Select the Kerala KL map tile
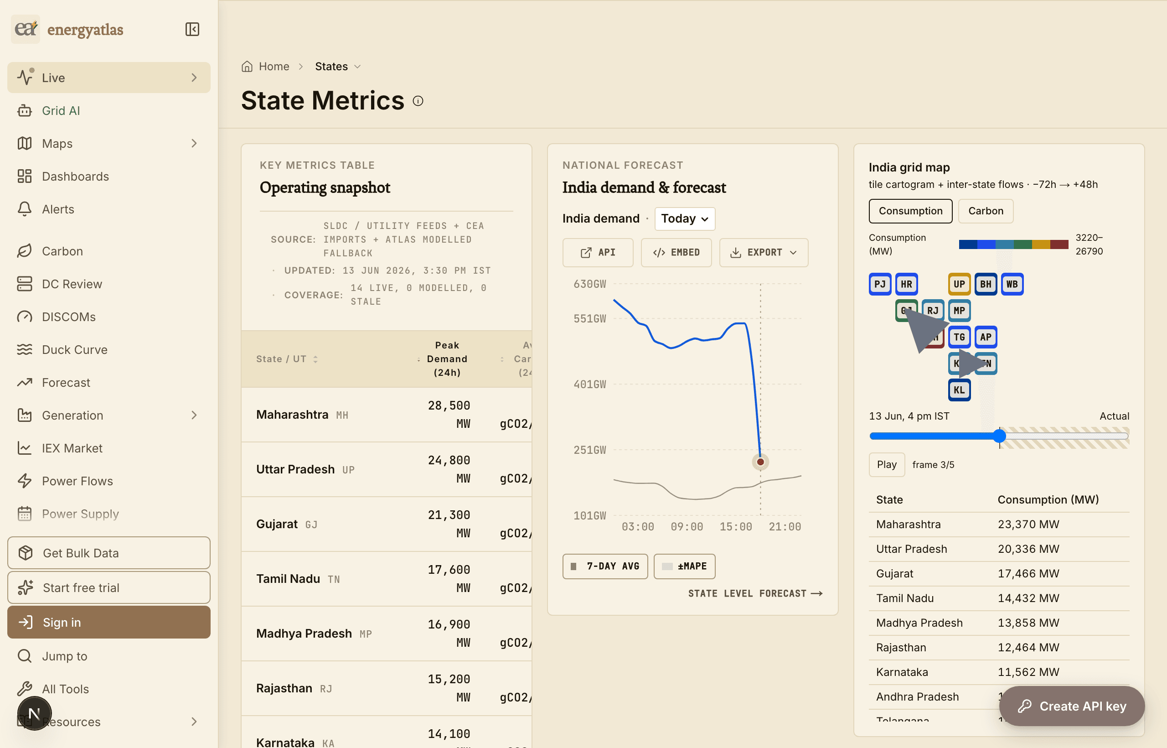Image resolution: width=1167 pixels, height=748 pixels. (x=959, y=390)
